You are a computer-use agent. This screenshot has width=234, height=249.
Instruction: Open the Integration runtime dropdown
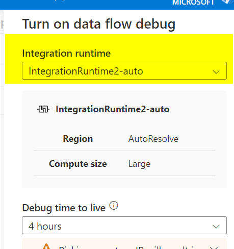pyautogui.click(x=124, y=71)
